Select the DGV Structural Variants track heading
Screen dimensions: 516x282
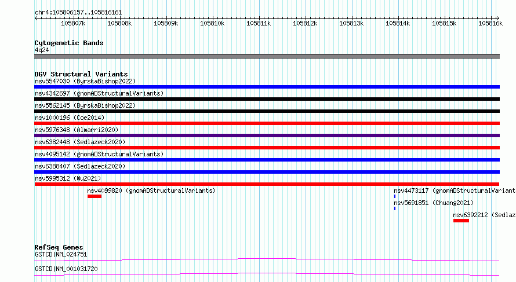pyautogui.click(x=81, y=74)
